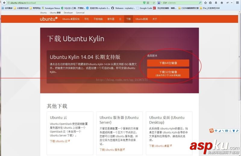The width and height of the screenshot is (241, 156).
Task: Open Sogou wrench settings icon
Action: tap(237, 131)
